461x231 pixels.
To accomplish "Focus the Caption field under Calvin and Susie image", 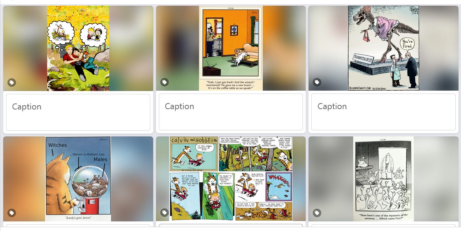I will coord(78,112).
